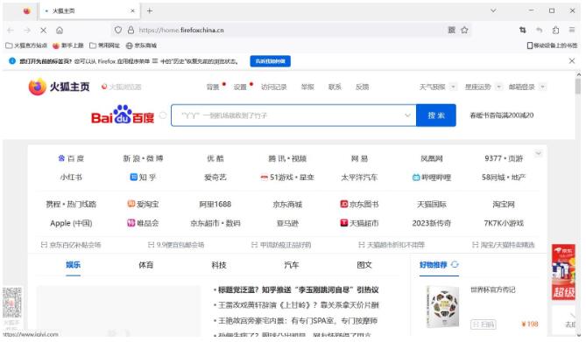Click 背景 in the page header
The height and width of the screenshot is (342, 586).
point(213,87)
